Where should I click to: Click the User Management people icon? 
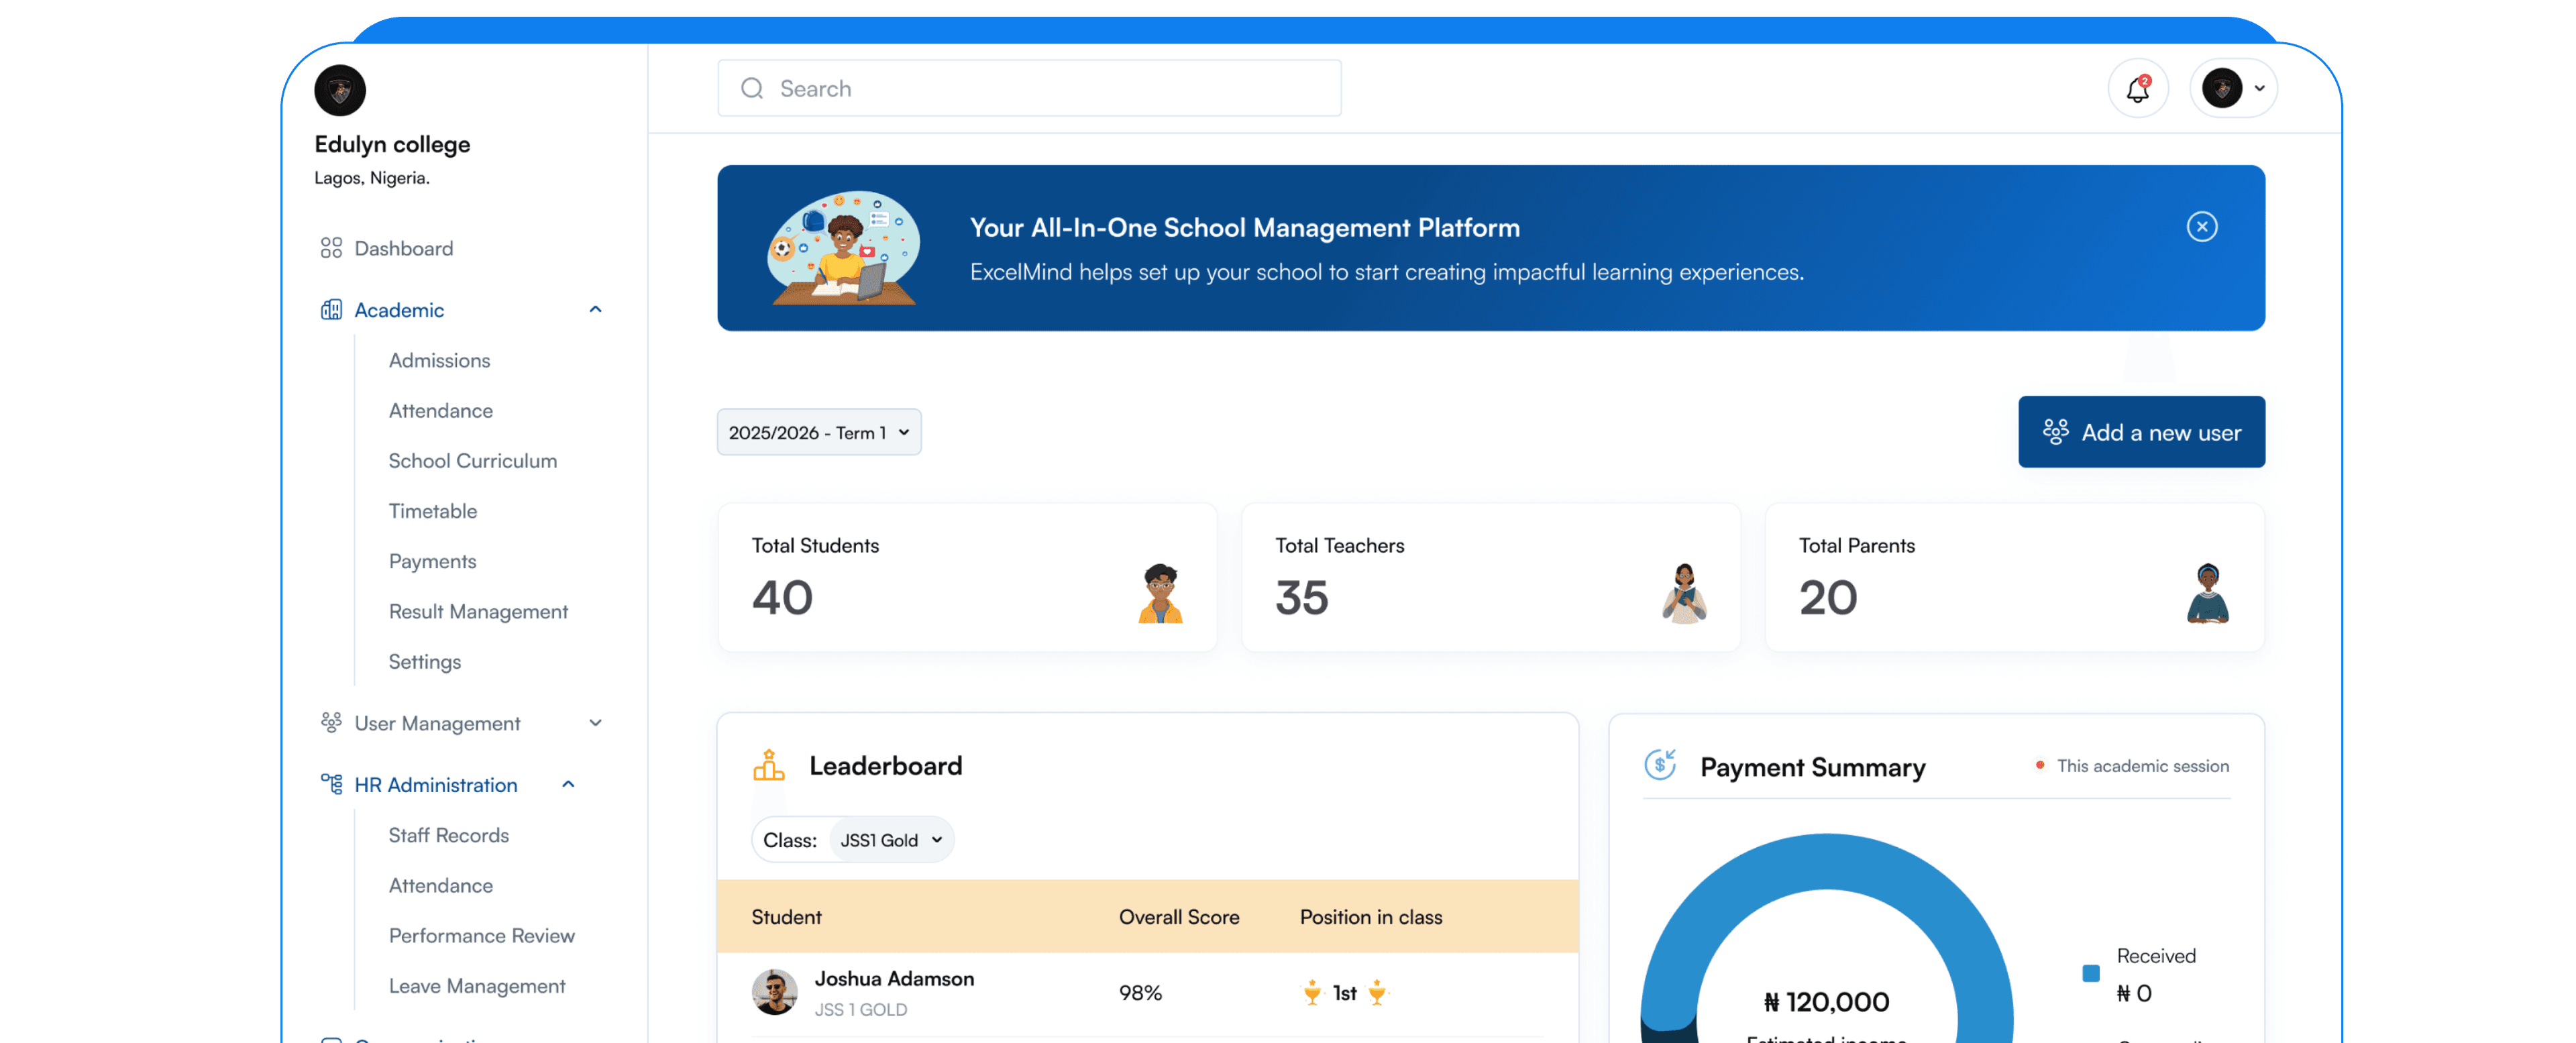click(x=331, y=722)
